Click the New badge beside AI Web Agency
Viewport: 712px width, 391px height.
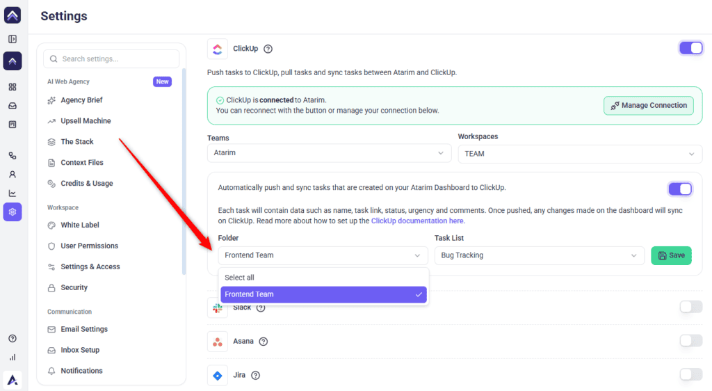[x=162, y=81]
